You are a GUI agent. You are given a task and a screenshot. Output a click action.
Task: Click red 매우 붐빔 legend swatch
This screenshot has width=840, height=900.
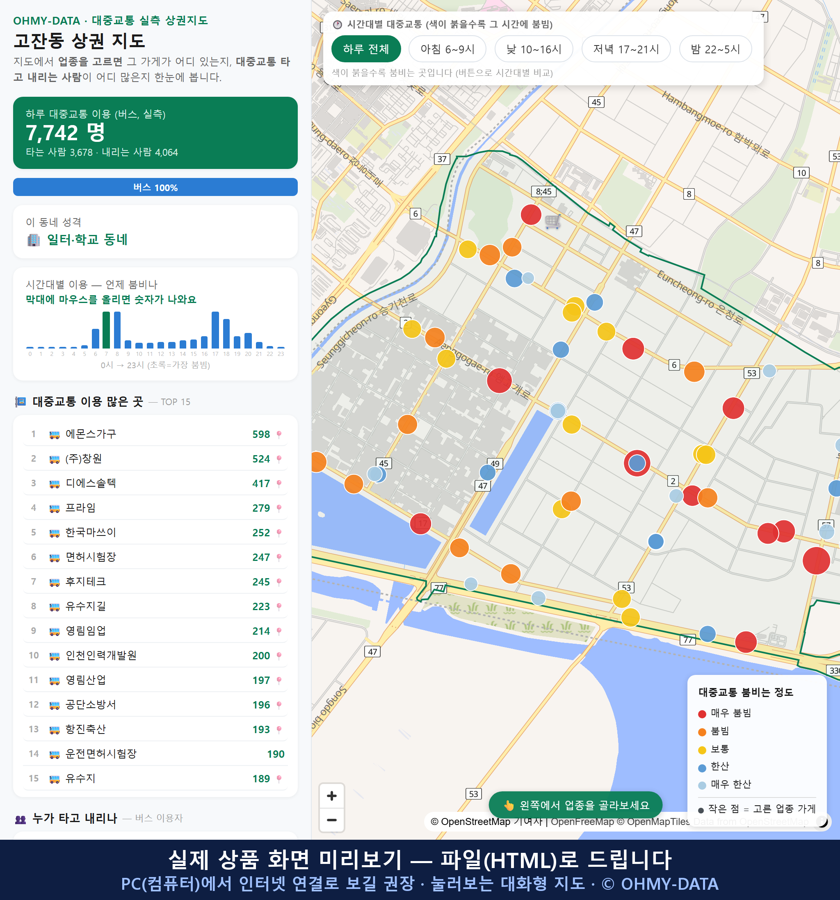(702, 714)
